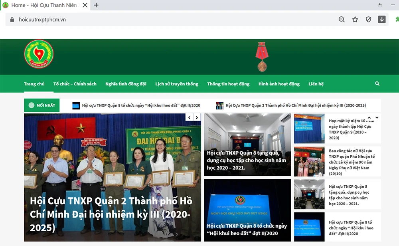Image resolution: width=399 pixels, height=246 pixels.
Task: Click the padlock site security icon
Action: point(12,20)
